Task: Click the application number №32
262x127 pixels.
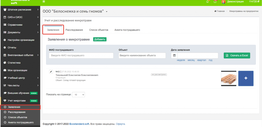Action: point(58,72)
